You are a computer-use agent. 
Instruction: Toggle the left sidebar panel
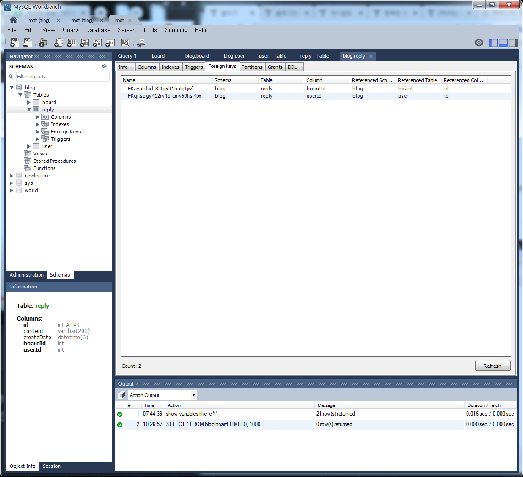493,43
